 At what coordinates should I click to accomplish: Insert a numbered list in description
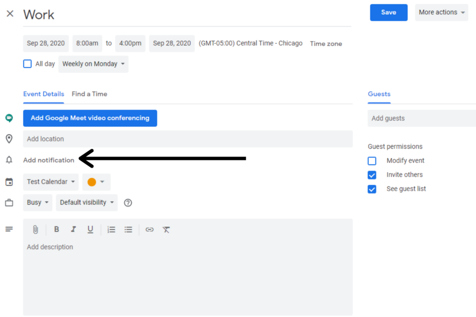tap(112, 230)
